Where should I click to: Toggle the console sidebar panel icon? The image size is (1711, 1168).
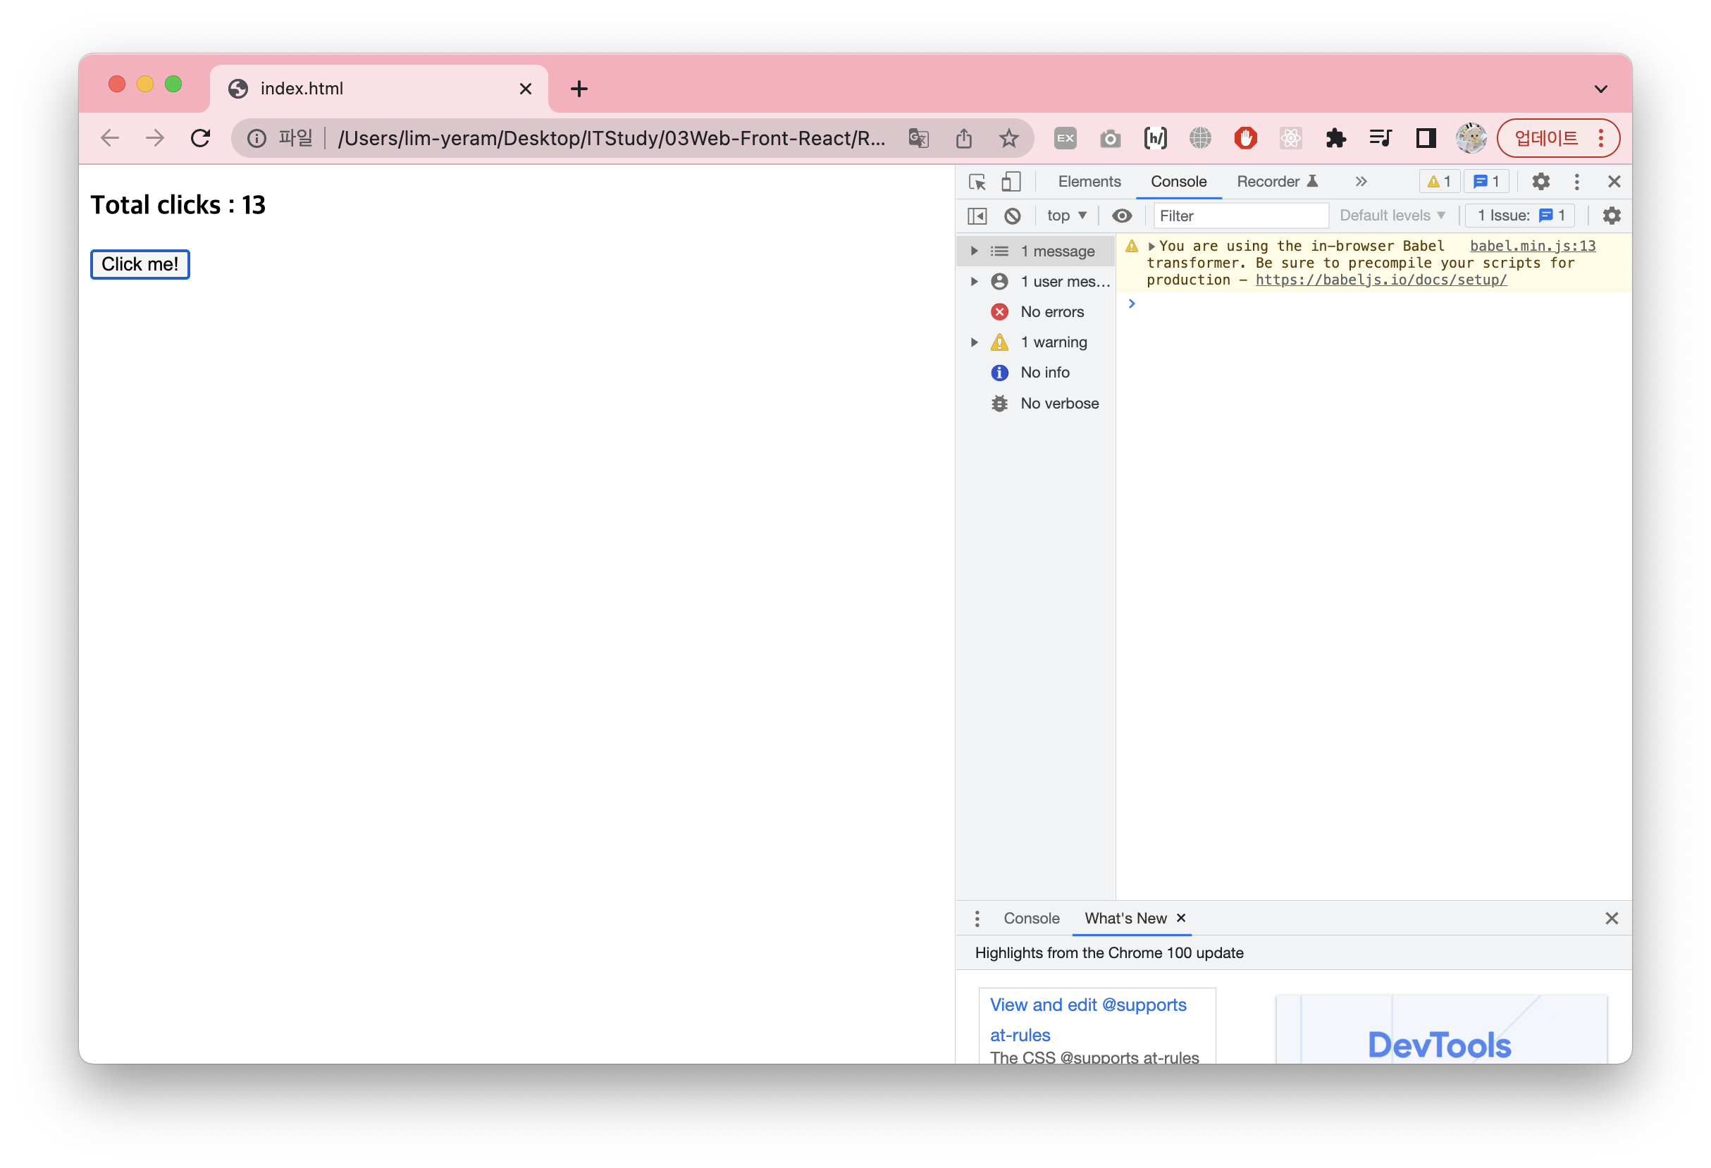(977, 216)
